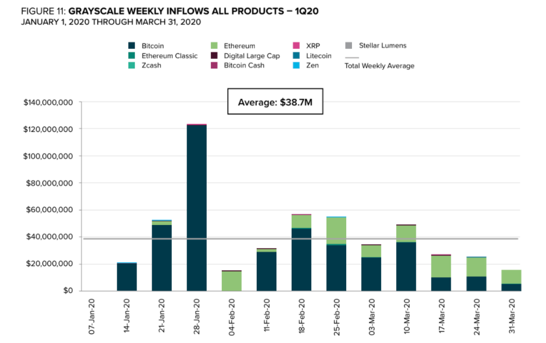Viewport: 546px width, 343px height.
Task: Click the 18-Feb-20 Ethereum bar segment
Action: (301, 221)
